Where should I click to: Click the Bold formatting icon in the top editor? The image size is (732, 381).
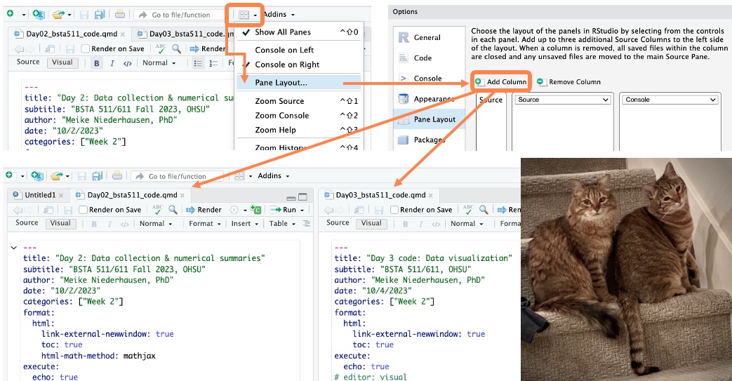coord(96,63)
